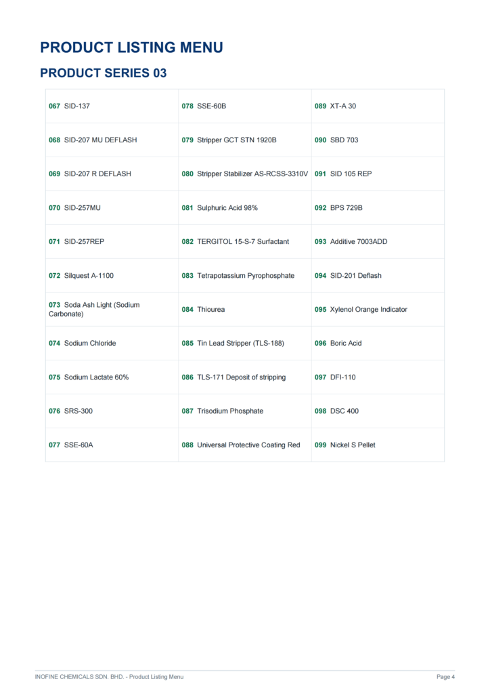Open 085 Tin Lead Stripper entry
This screenshot has height=694, width=490.
click(x=233, y=344)
